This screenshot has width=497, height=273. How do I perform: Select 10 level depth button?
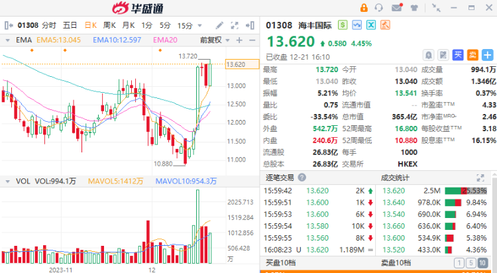tap(482, 263)
